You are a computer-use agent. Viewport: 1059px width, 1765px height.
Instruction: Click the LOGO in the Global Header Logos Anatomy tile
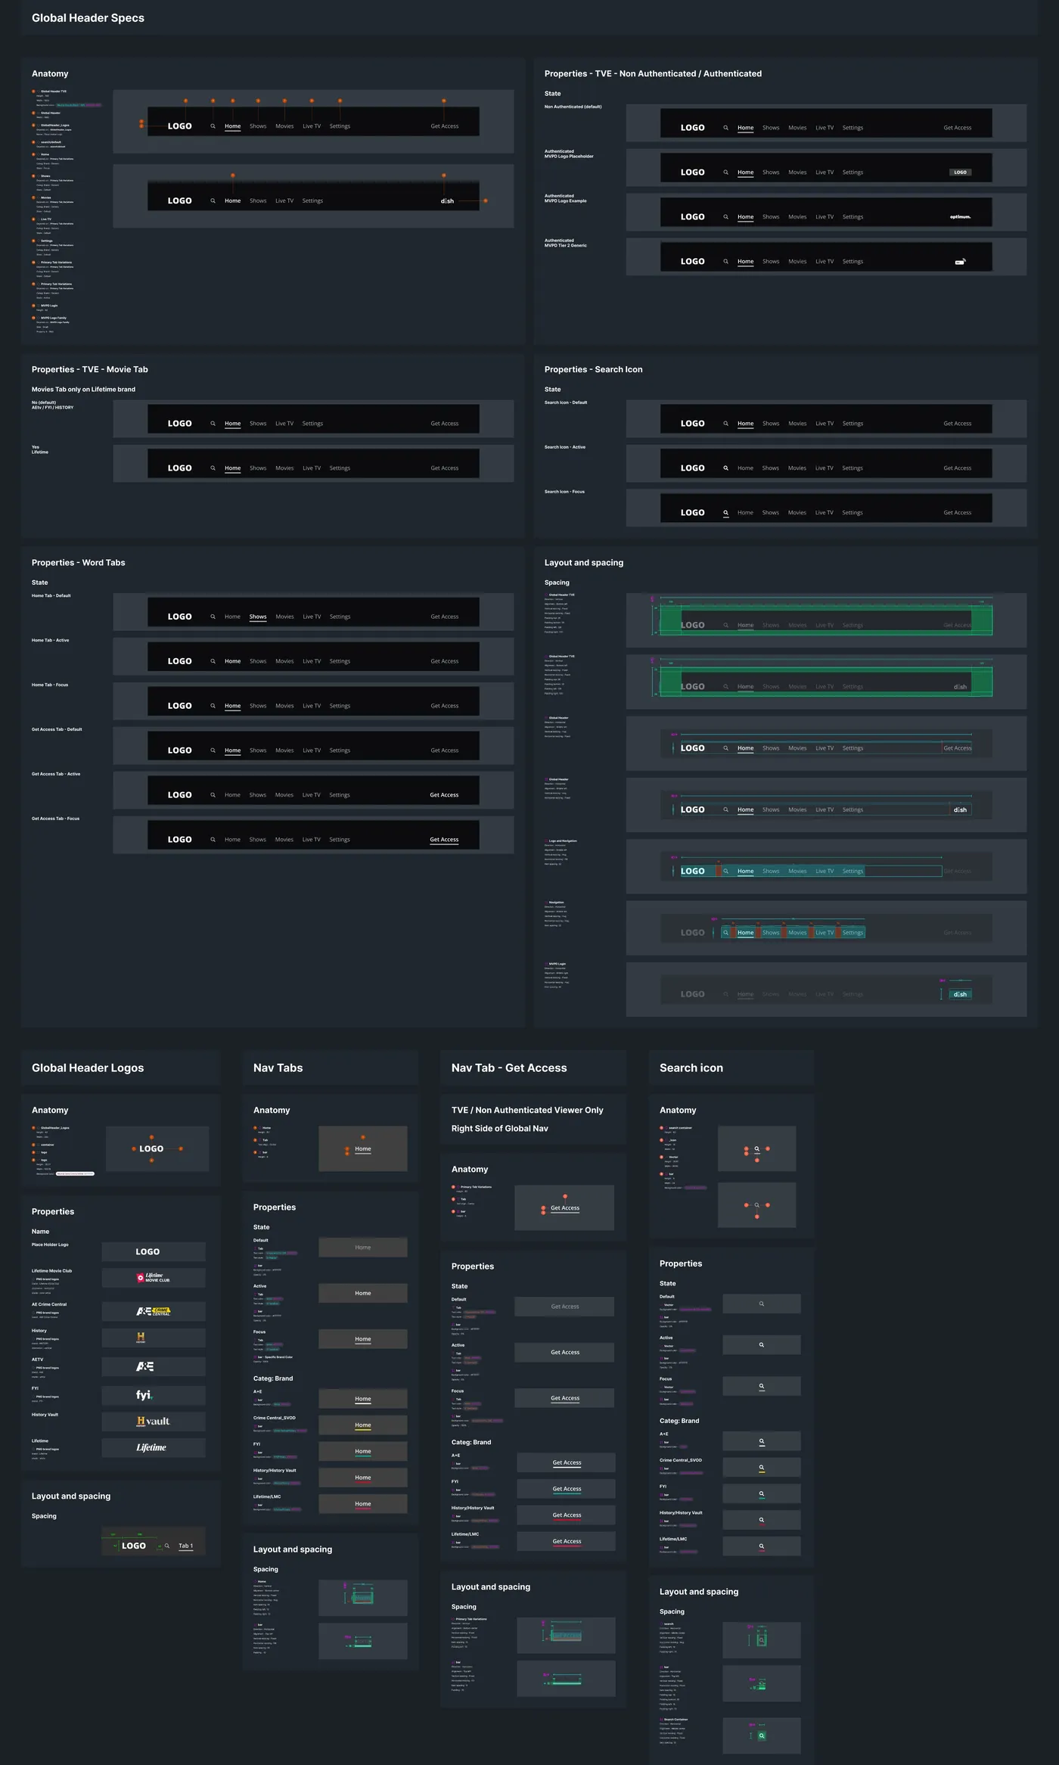tap(151, 1148)
